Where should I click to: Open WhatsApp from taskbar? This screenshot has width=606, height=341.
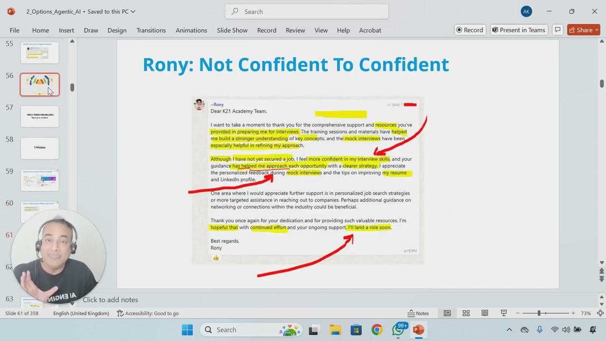click(398, 330)
